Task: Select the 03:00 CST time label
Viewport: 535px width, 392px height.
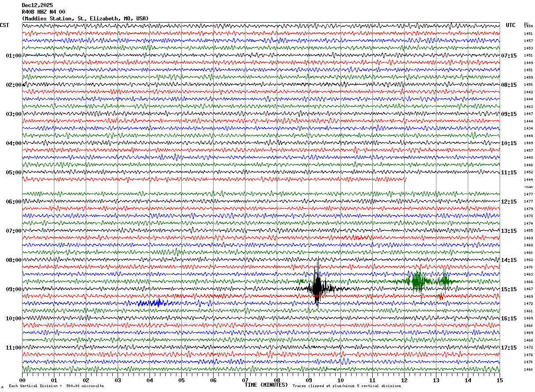Action: coord(13,114)
